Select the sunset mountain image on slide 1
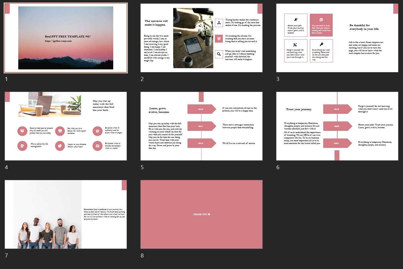 coord(66,38)
